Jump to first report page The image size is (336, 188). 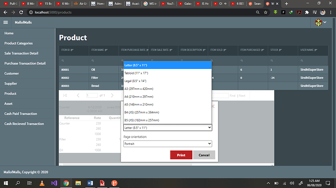pos(65,95)
